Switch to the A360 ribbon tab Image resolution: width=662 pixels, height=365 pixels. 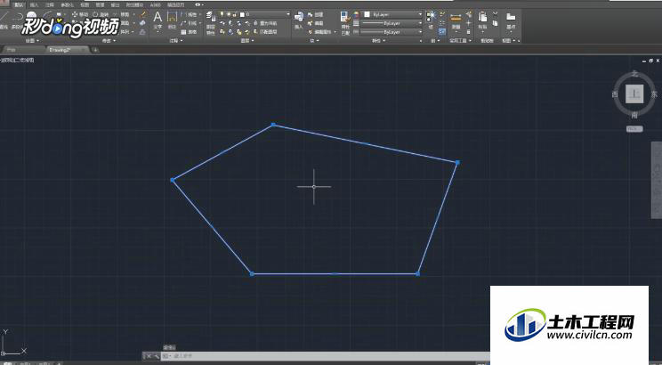[x=156, y=5]
